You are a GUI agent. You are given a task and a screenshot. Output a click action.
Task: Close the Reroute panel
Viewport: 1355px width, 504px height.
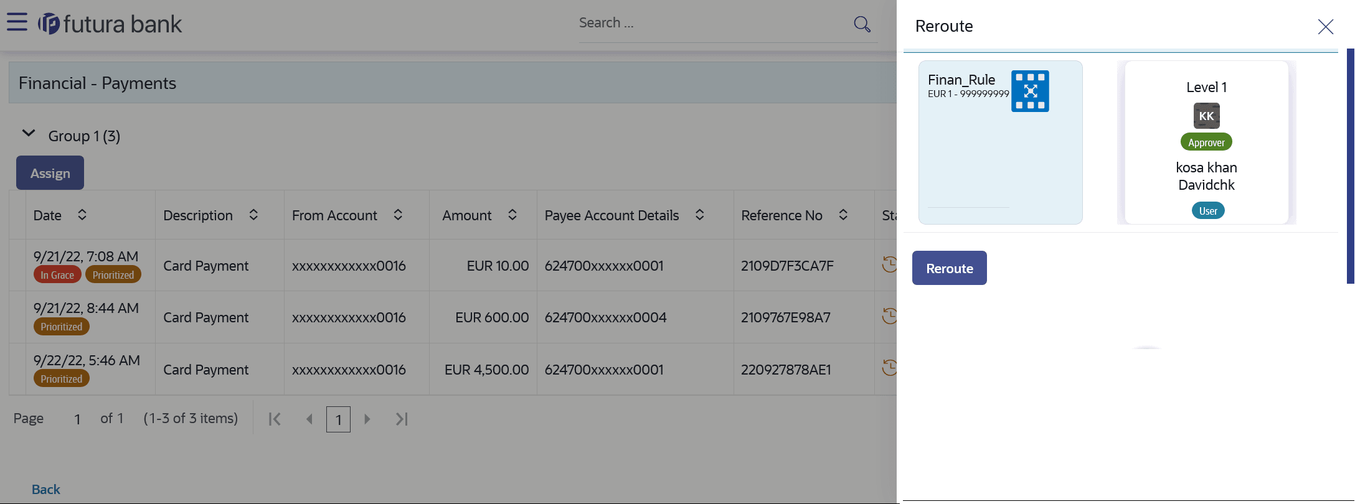1325,26
